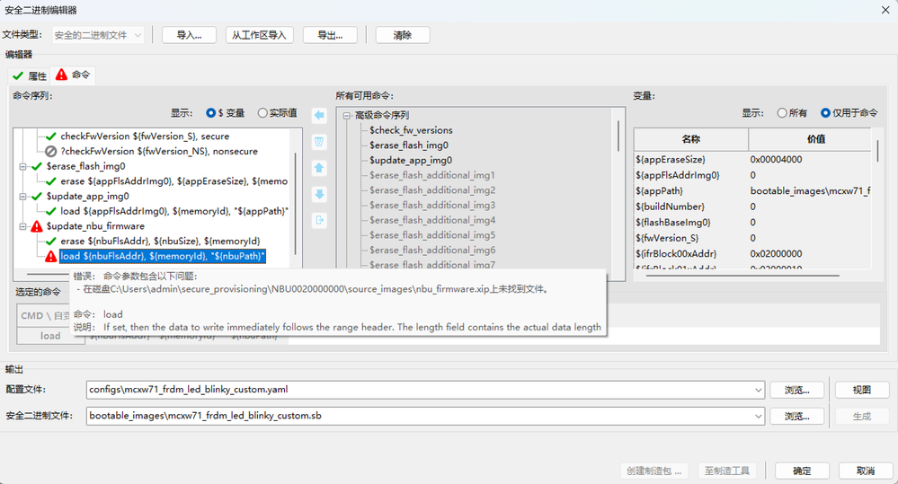This screenshot has height=484, width=898.
Task: Collapse the $update_nbu_firmware tree node
Action: click(x=22, y=226)
